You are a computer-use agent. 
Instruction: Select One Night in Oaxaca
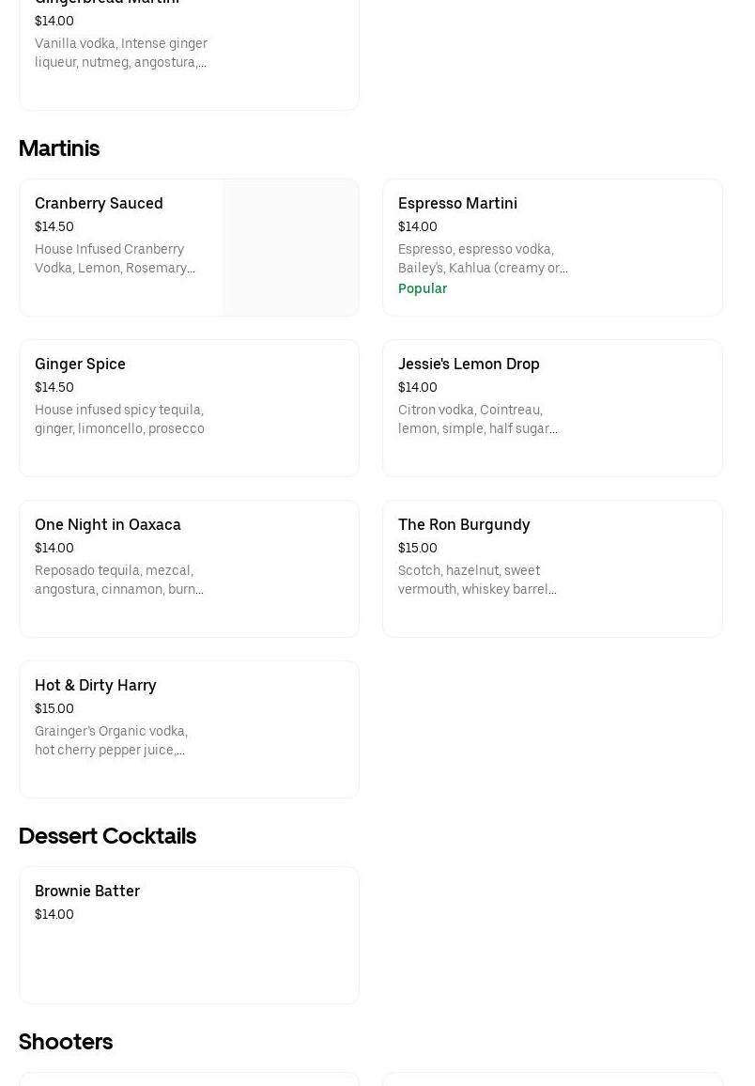point(108,525)
